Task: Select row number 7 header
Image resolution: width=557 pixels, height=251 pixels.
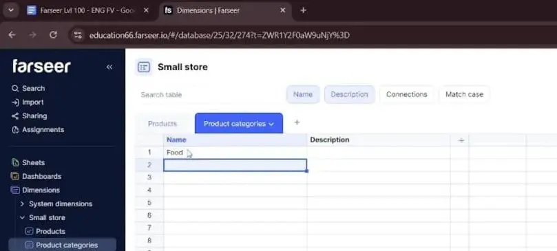Action: (149, 228)
